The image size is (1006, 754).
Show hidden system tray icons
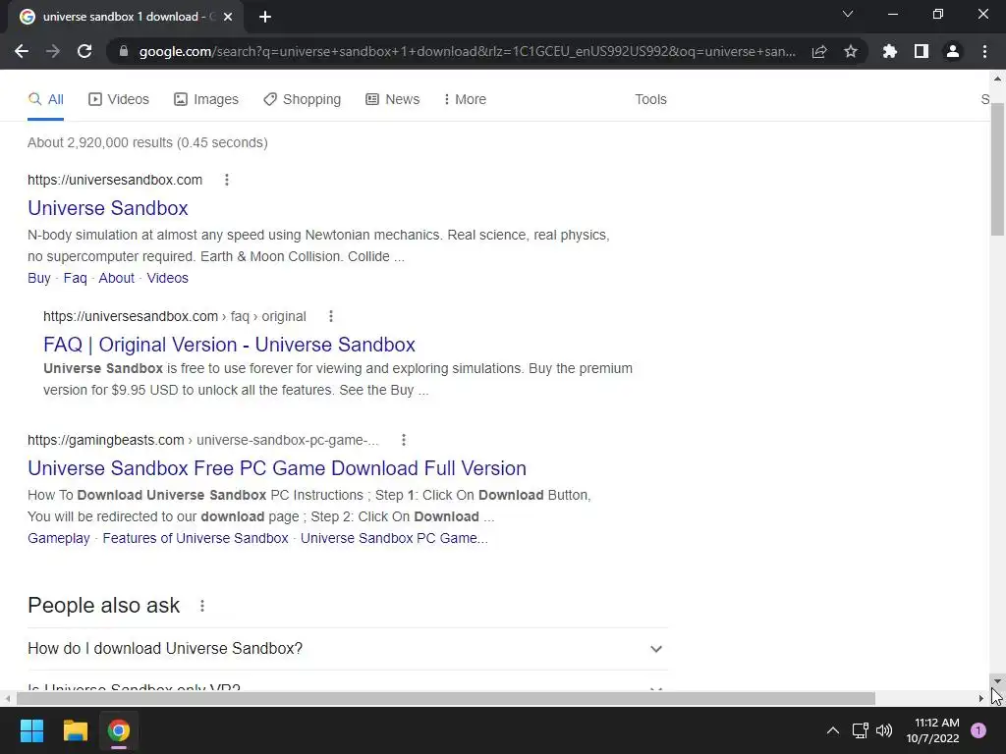pyautogui.click(x=833, y=730)
